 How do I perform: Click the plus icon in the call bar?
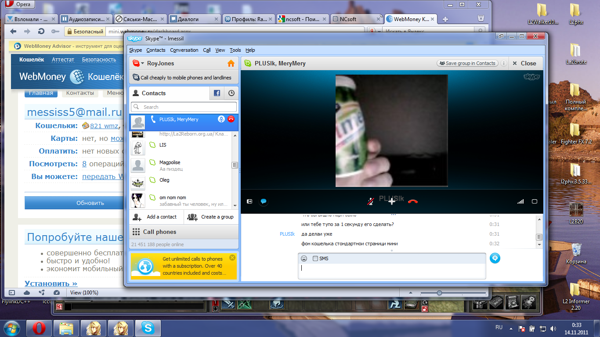click(x=392, y=201)
